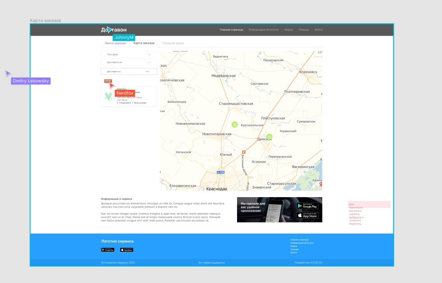442x283 pixels.
Task: Click the red Yandex logo on the map
Action: [x=320, y=184]
